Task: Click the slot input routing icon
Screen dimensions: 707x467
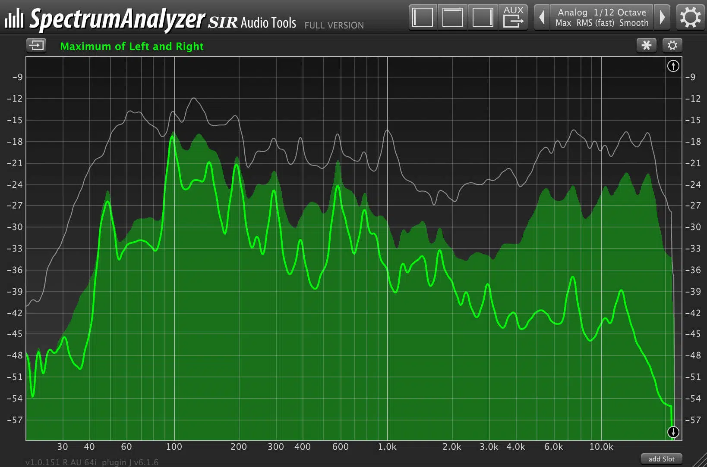Action: coord(36,45)
